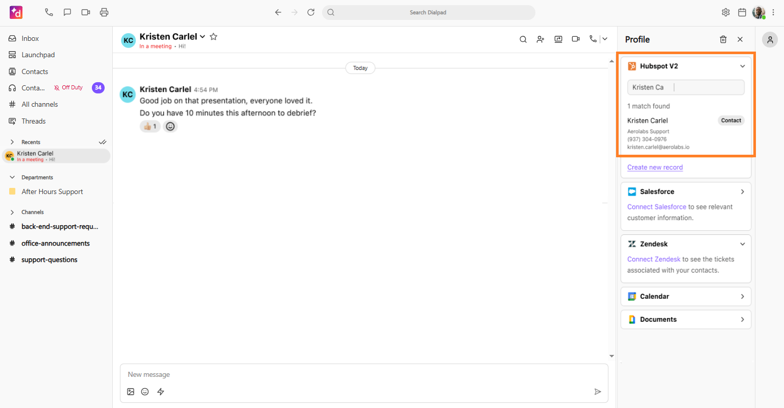Viewport: 784px width, 408px height.
Task: Select Kristen Carlel Hubspot match
Action: (x=686, y=133)
